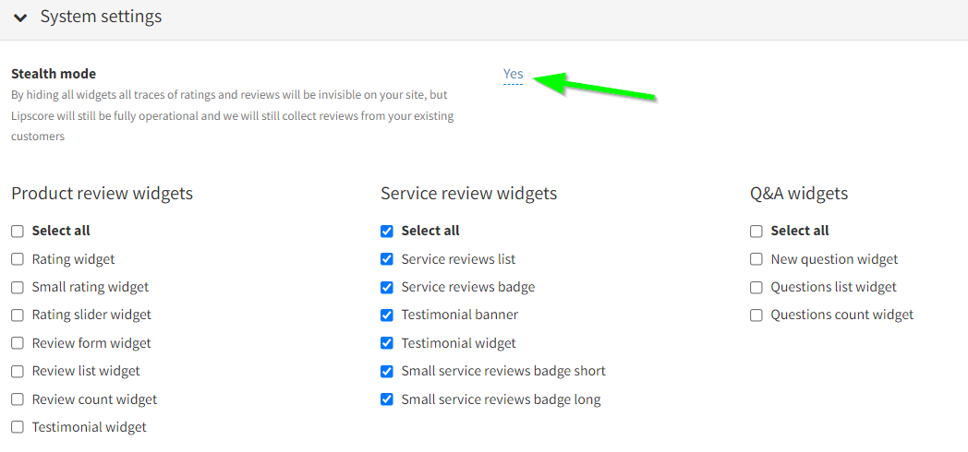Check the Review form widget option

18,343
